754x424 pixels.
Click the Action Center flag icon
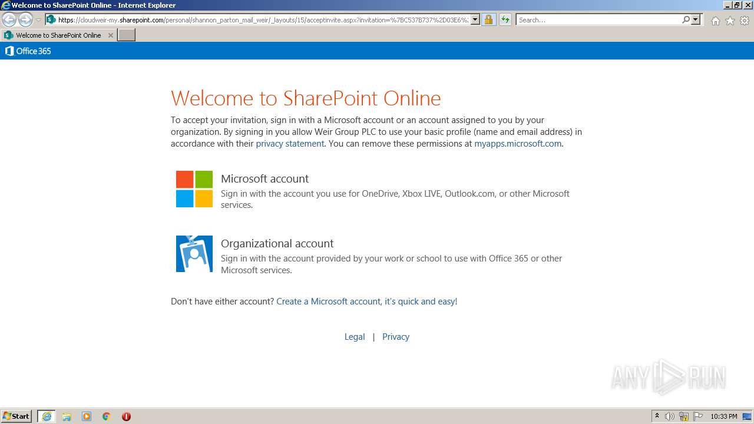click(698, 416)
